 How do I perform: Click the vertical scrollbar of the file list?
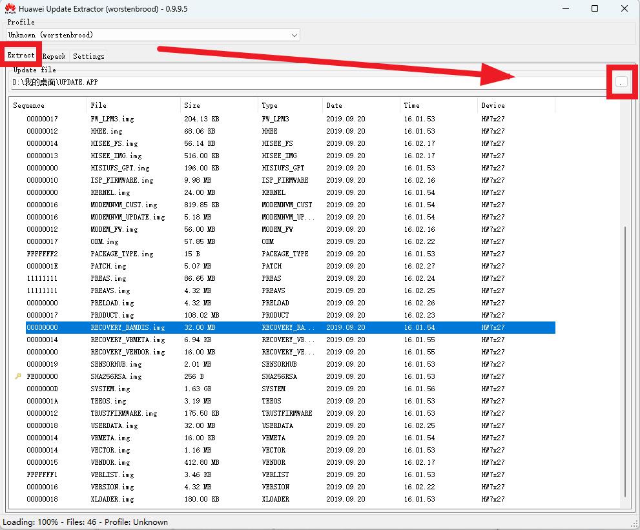[625, 361]
